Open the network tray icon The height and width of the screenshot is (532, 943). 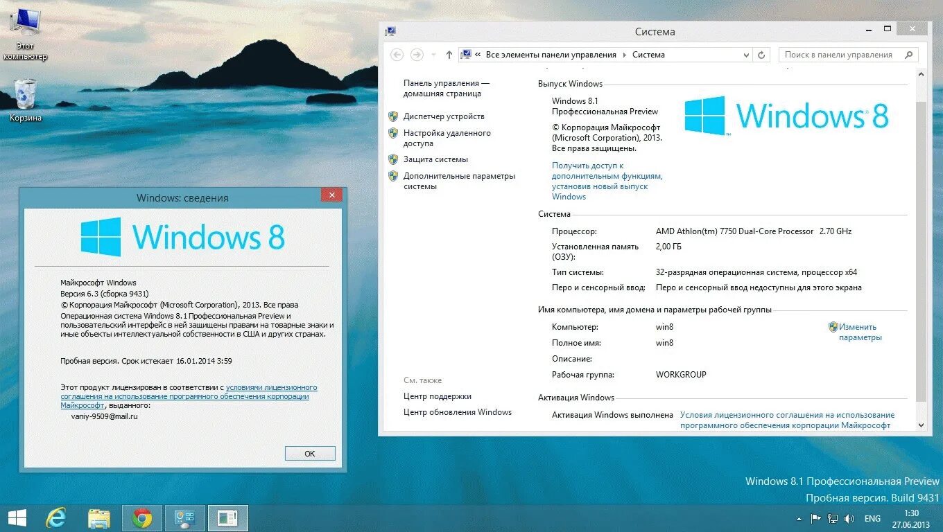pos(831,518)
